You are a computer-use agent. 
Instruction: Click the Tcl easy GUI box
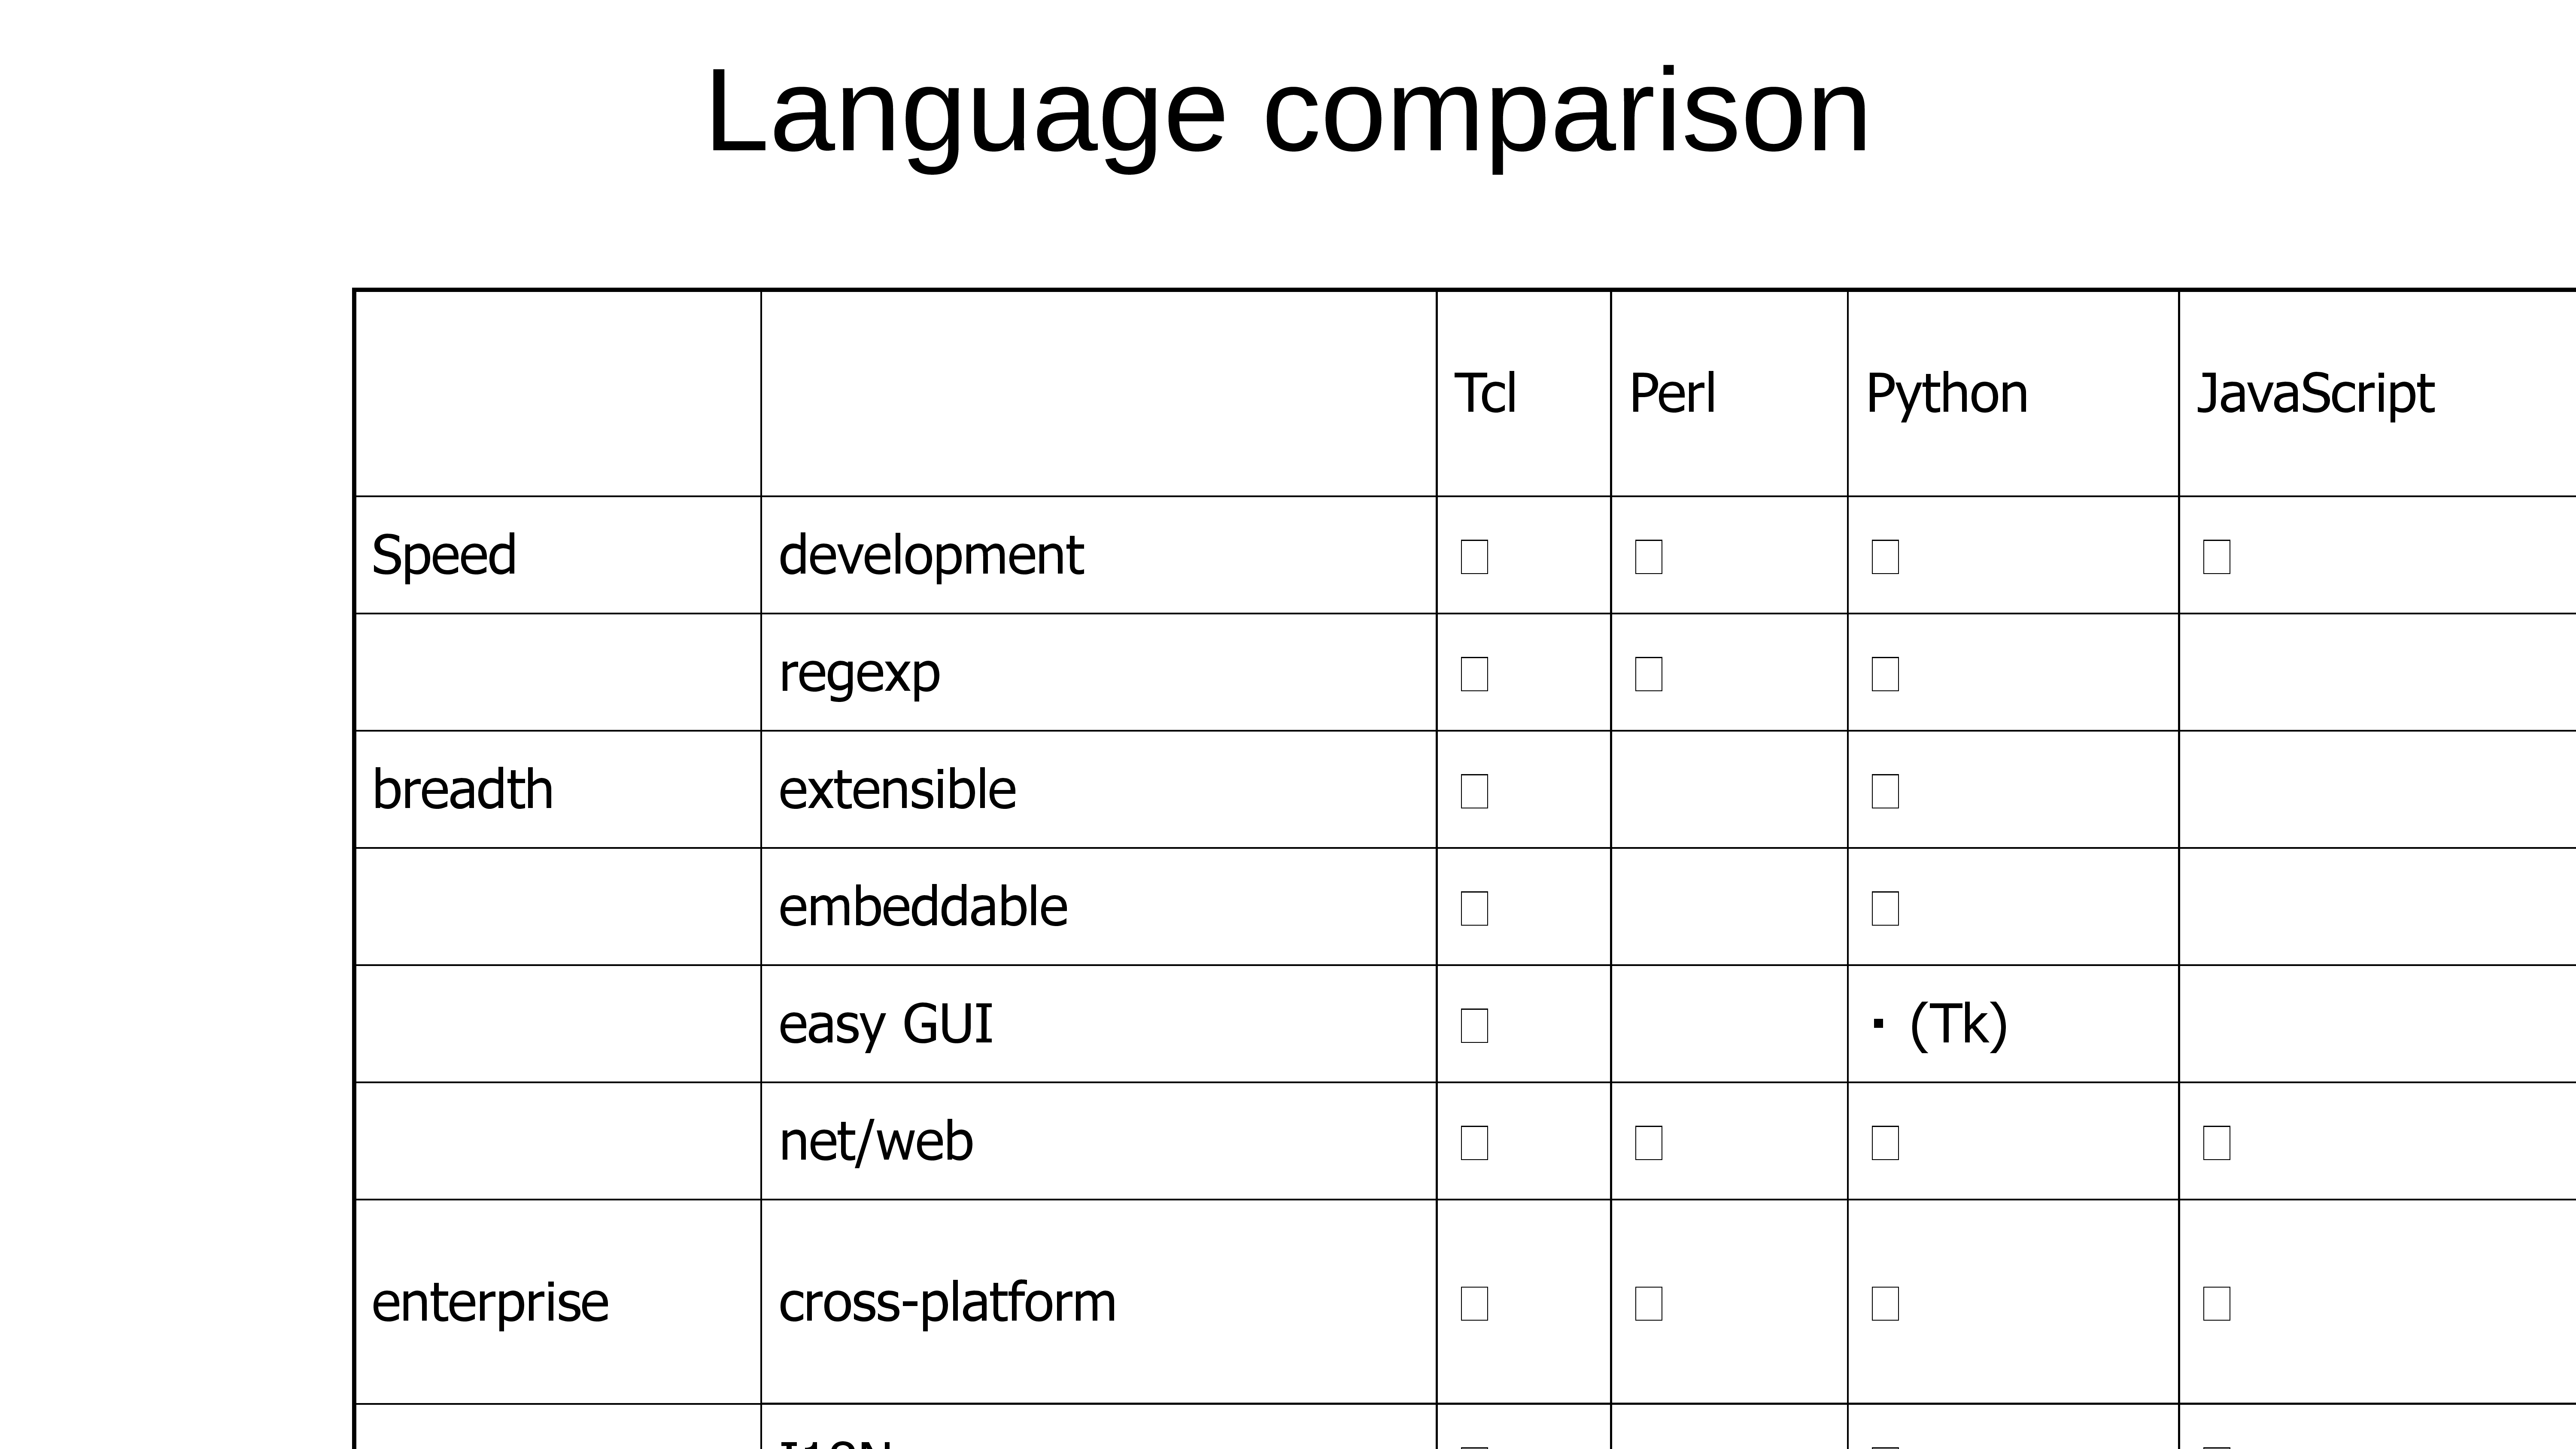point(1474,1025)
